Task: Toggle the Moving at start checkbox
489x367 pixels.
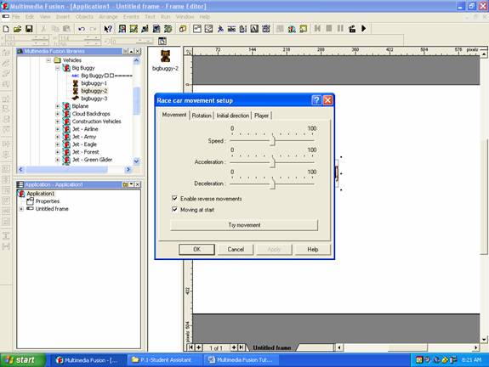Action: [174, 209]
